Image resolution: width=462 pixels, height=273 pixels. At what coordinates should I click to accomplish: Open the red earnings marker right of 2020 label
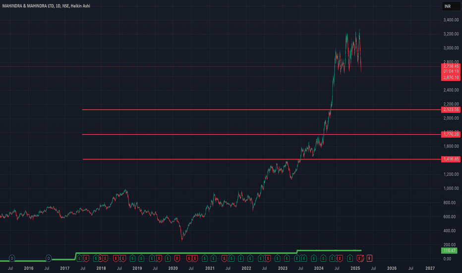(177, 259)
